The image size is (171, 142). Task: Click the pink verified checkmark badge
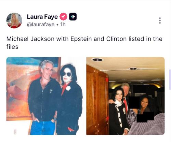pyautogui.click(x=63, y=17)
